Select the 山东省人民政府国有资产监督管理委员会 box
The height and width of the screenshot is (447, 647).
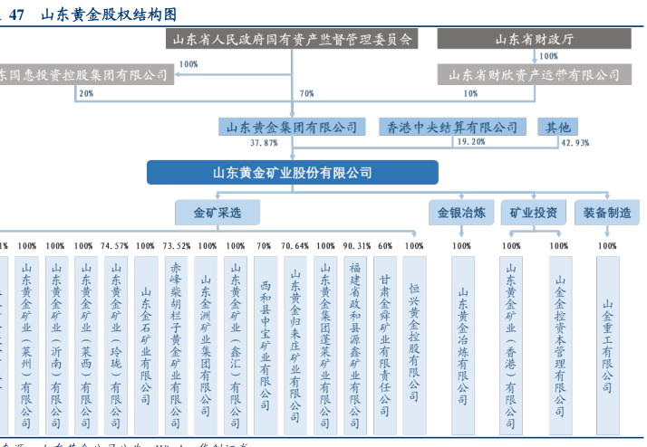coord(292,40)
